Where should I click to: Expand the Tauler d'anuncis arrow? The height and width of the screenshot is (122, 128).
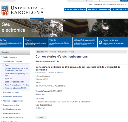coord(2,57)
